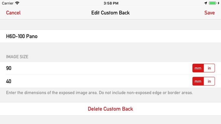Tap blank gray area below Delete Custom Back
The image size is (221, 124).
click(x=111, y=120)
